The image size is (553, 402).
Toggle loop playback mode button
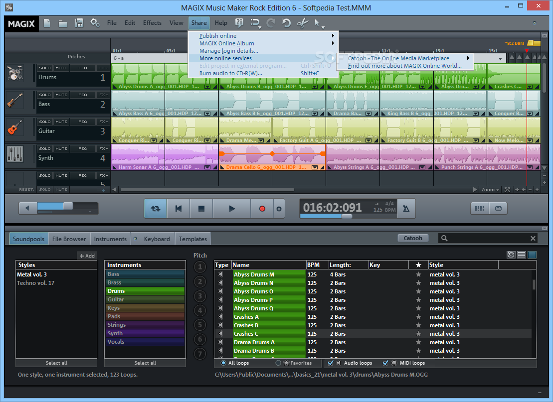(x=156, y=209)
